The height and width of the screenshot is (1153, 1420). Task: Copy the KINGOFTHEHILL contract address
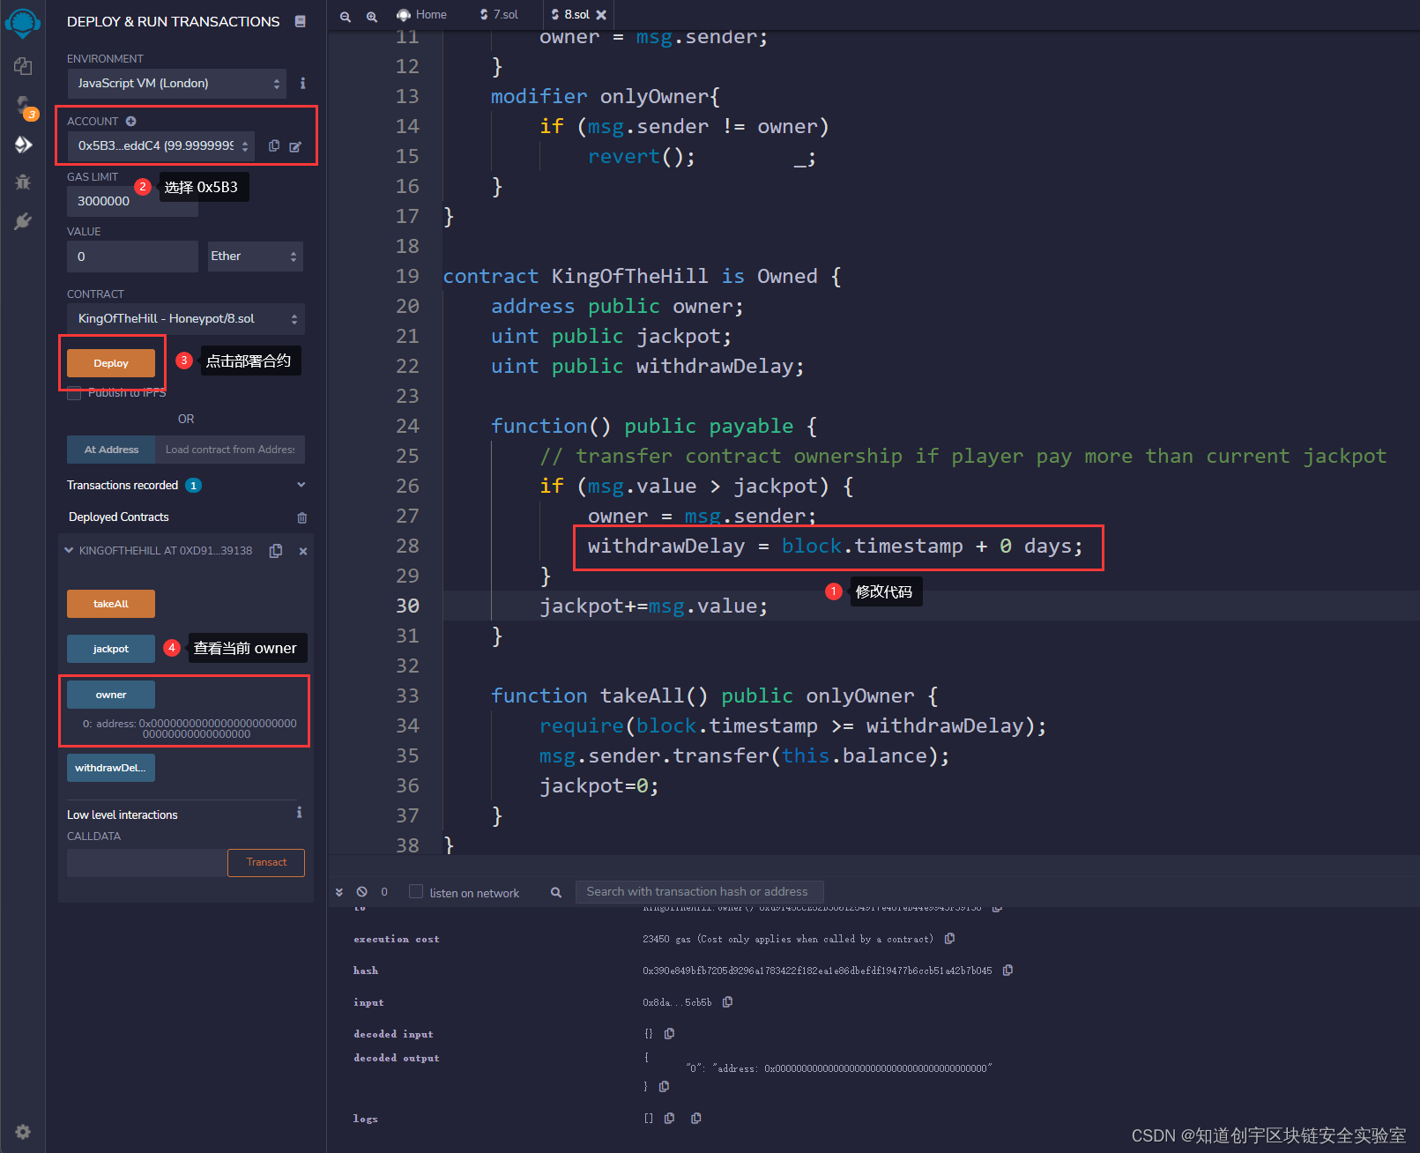click(276, 551)
